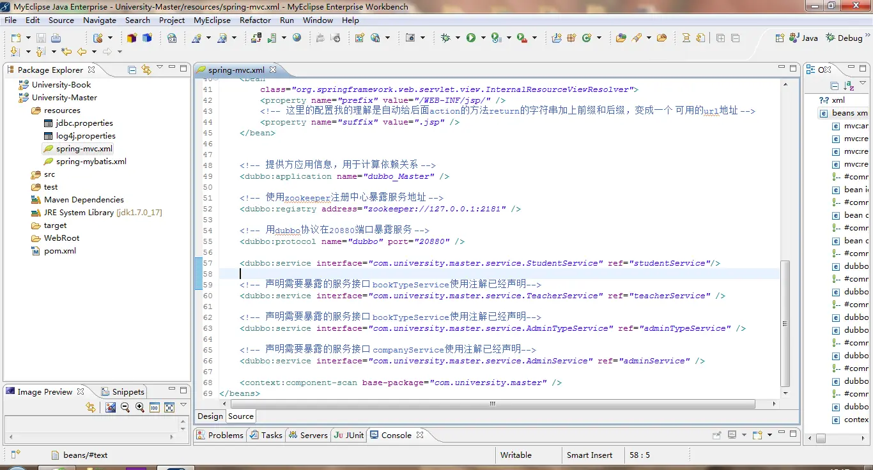
Task: Click the editor horizontal scrollbar thumb
Action: [x=492, y=404]
